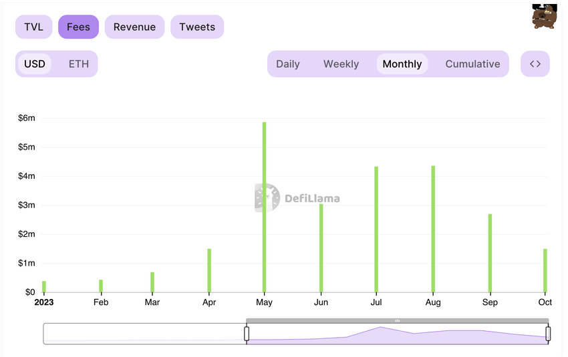Open the TVL chart tab

click(x=33, y=27)
